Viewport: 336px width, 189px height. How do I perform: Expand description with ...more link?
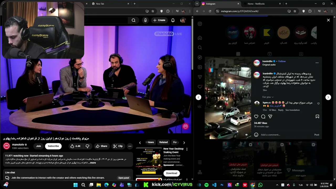[92, 163]
